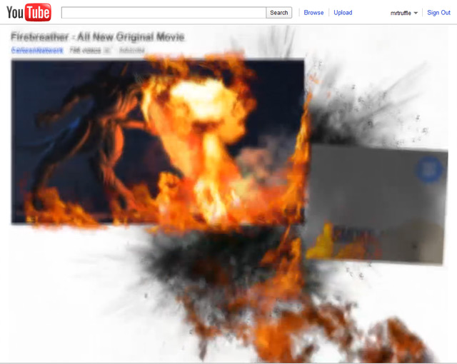
Task: Focus the YouTube search input field
Action: click(x=164, y=13)
